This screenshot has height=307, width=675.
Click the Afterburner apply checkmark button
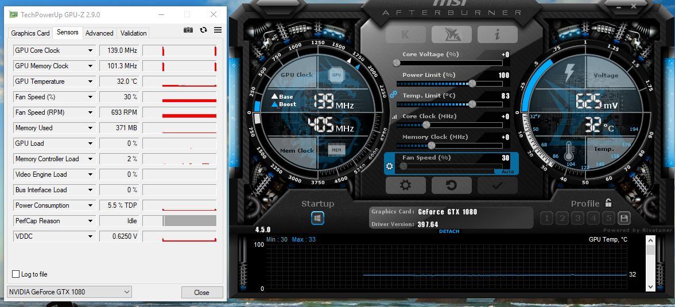[x=497, y=185]
